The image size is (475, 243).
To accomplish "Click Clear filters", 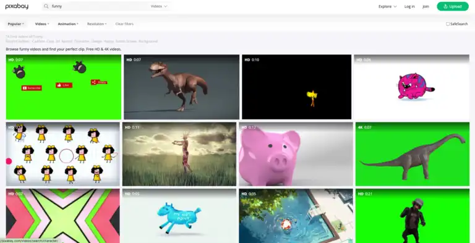I will 124,24.
